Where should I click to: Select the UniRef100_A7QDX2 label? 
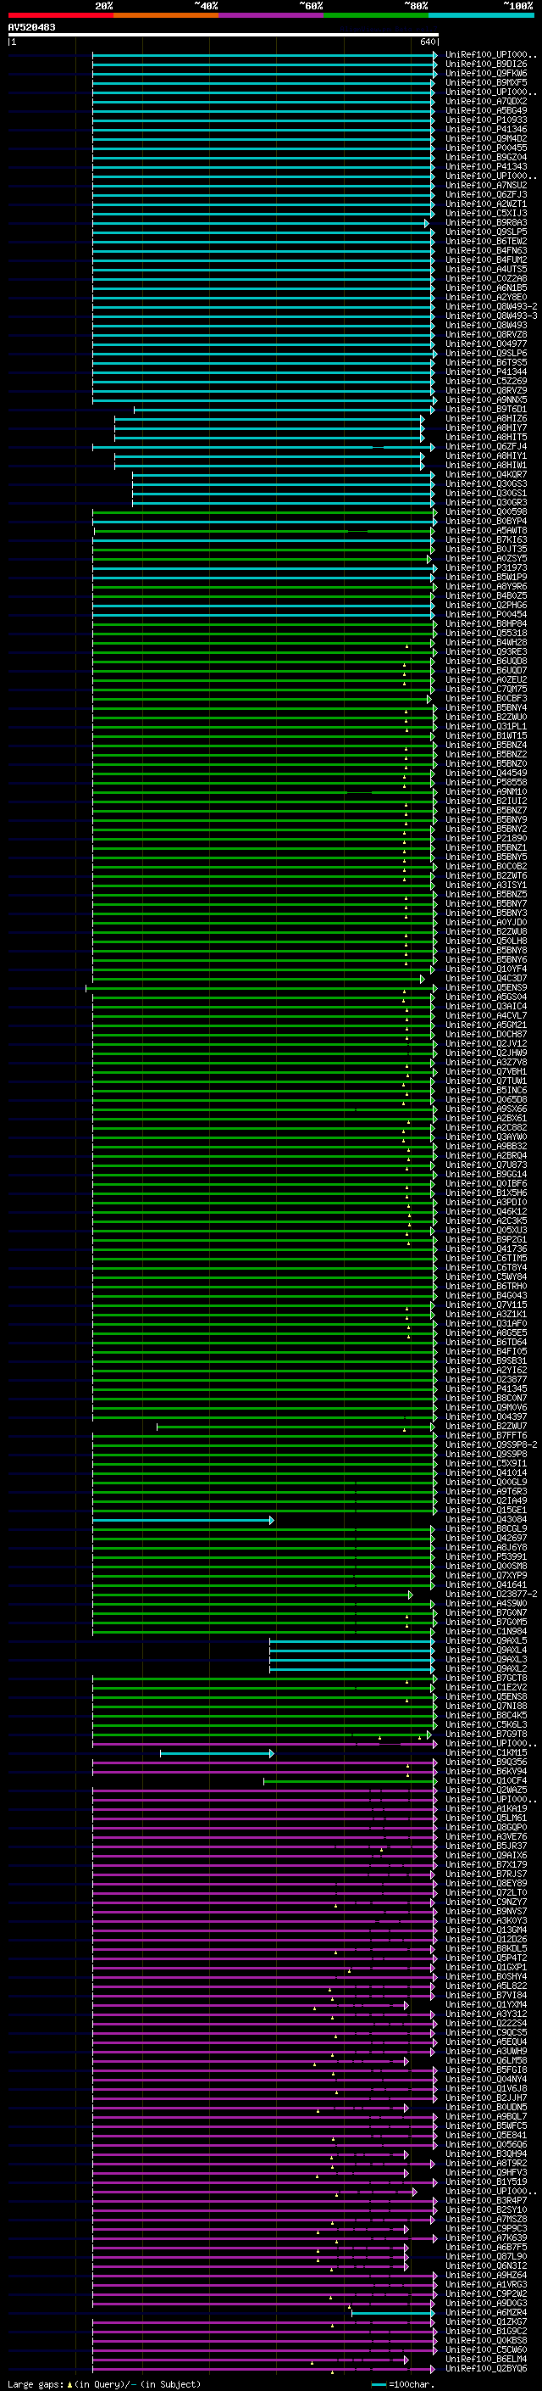pyautogui.click(x=486, y=101)
